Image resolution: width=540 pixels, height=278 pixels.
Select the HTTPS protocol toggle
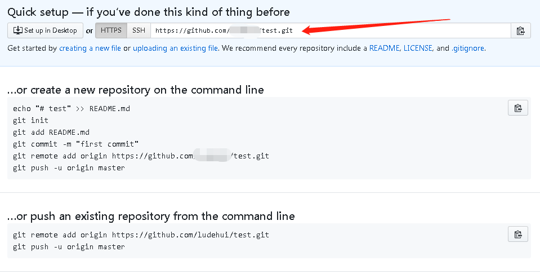[x=111, y=30]
